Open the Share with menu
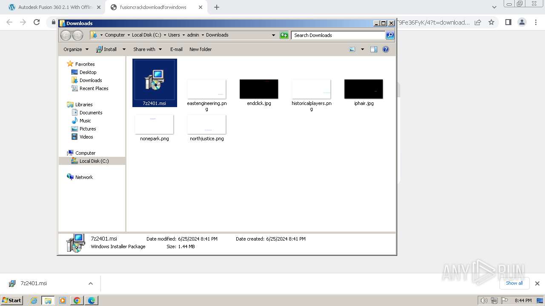Screen dimensions: 545x306 pyautogui.click(x=147, y=49)
